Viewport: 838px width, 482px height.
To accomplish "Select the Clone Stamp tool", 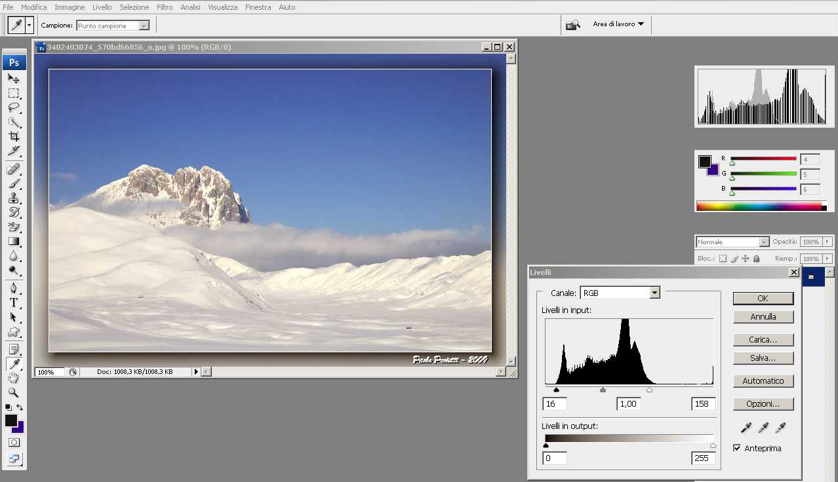I will 14,198.
